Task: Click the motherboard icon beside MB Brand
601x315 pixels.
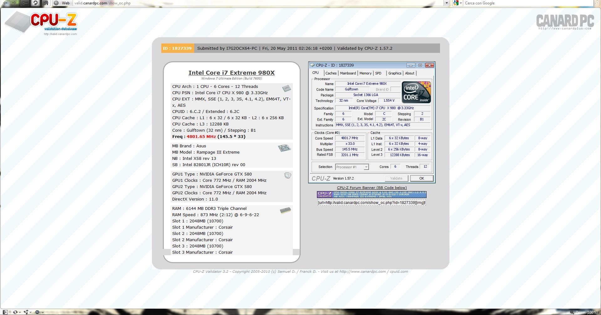Action: tap(284, 148)
